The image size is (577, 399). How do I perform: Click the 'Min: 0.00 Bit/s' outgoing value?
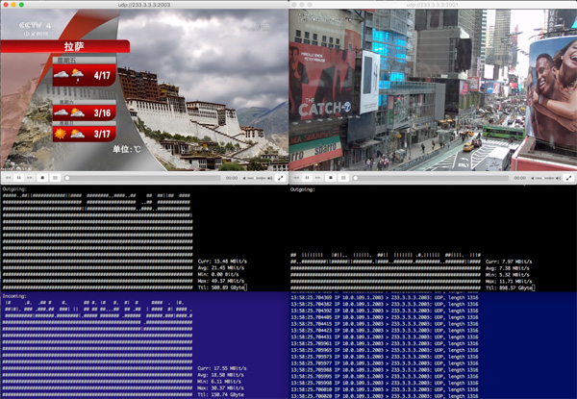pyautogui.click(x=218, y=274)
